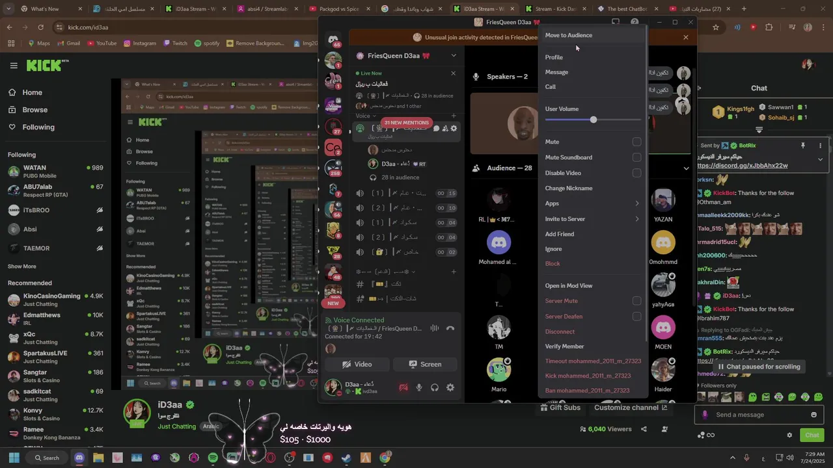This screenshot has height=468, width=833.
Task: Collapse pinned BotRix message chevron
Action: click(x=820, y=159)
